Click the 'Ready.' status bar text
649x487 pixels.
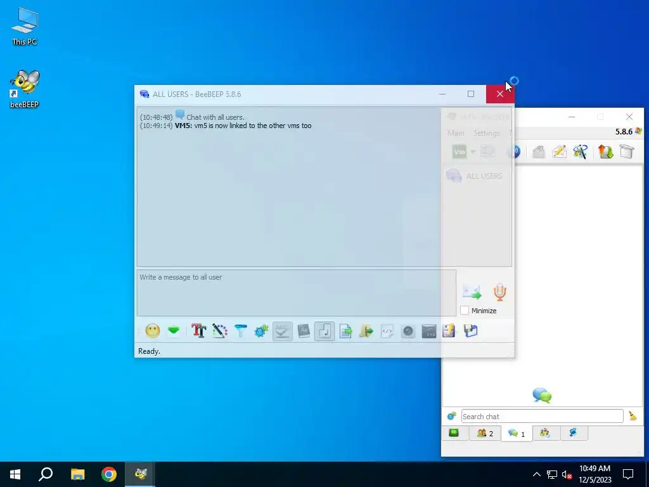(149, 351)
